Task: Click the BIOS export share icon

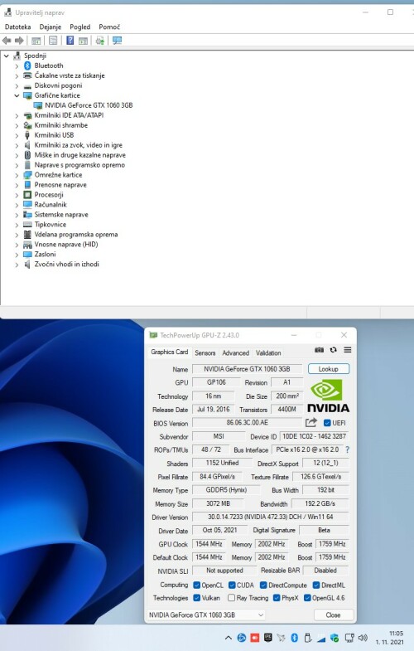Action: tap(311, 423)
